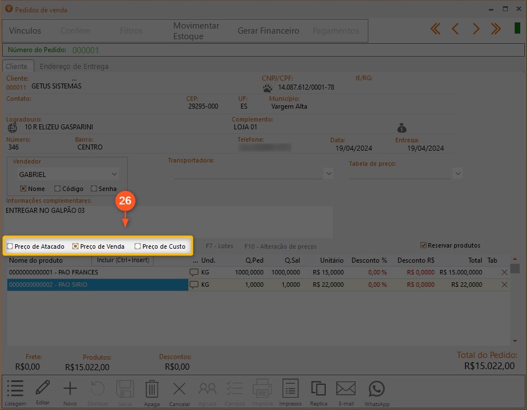
Task: Select the Preço de Atacado option
Action: point(10,246)
